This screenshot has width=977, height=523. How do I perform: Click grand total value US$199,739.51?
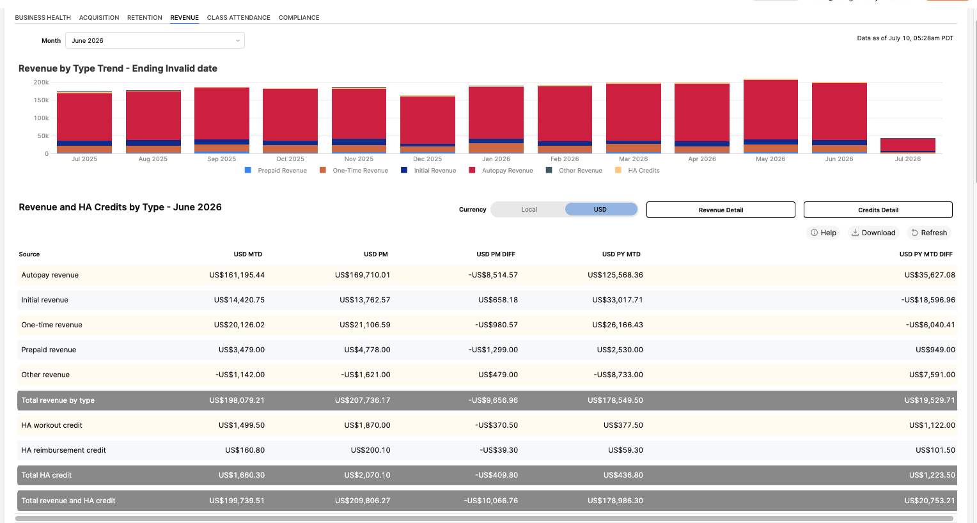coord(237,501)
